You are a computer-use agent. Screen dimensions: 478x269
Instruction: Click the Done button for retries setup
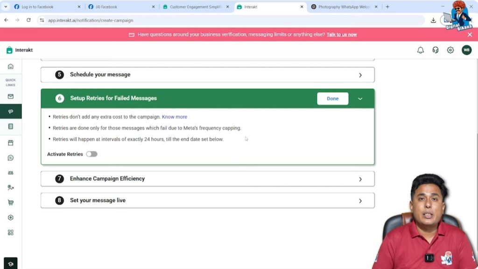click(x=332, y=99)
